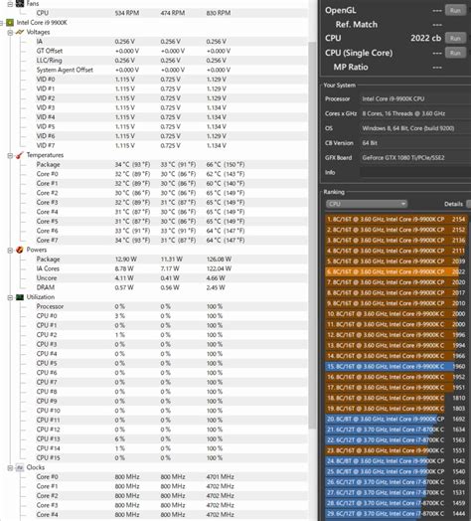This screenshot has height=521, width=471.
Task: Open the Ranking CPU dropdown
Action: click(367, 204)
